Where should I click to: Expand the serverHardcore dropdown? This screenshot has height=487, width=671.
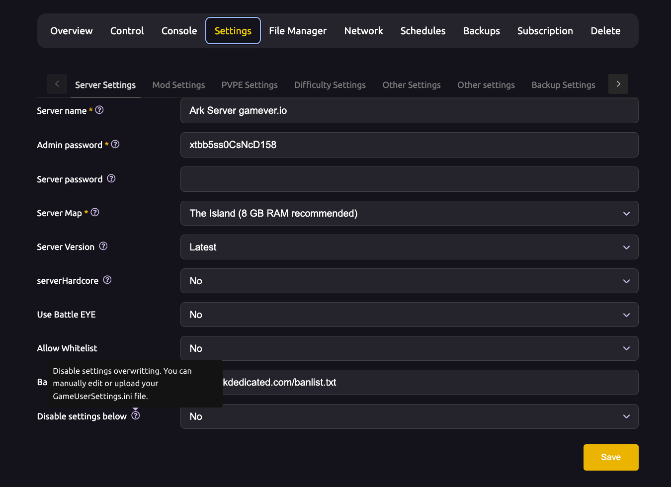point(409,281)
